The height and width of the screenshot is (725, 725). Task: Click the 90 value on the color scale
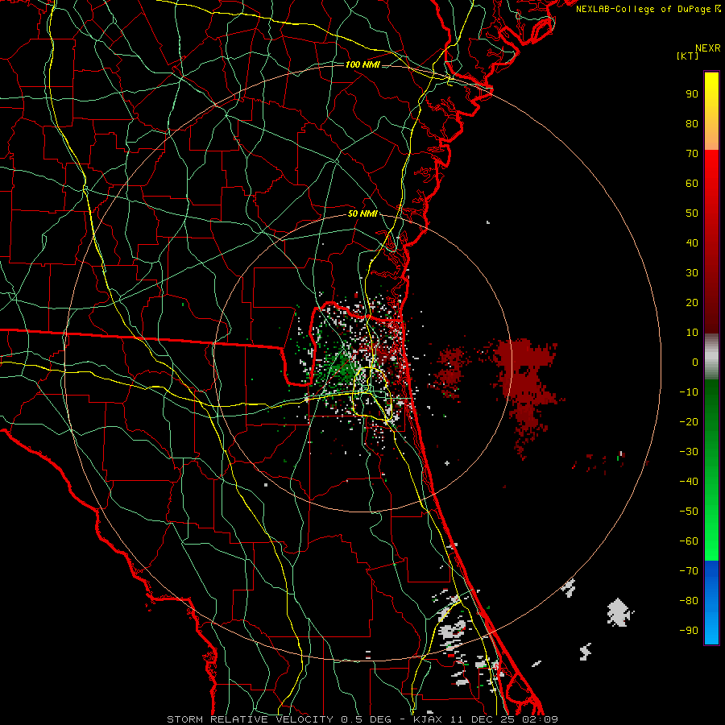(x=692, y=94)
